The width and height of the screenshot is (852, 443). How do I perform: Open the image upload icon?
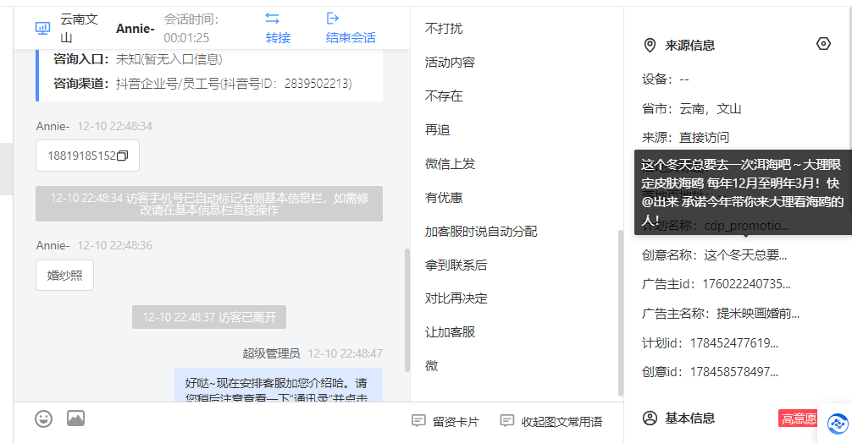pyautogui.click(x=75, y=418)
